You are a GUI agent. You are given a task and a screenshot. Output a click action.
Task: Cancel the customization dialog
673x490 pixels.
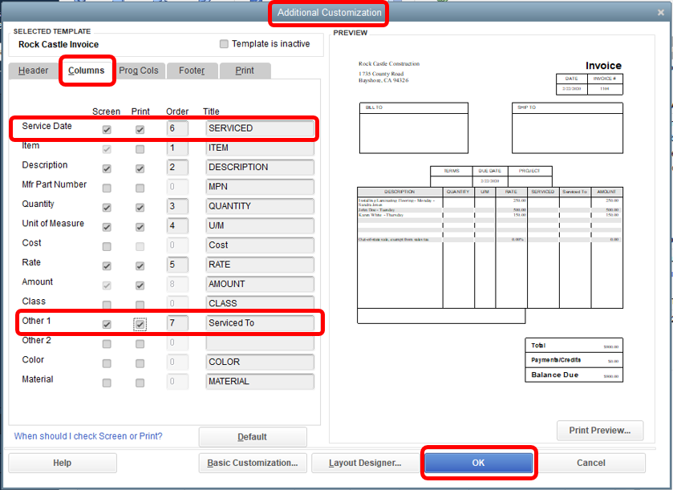click(x=590, y=463)
